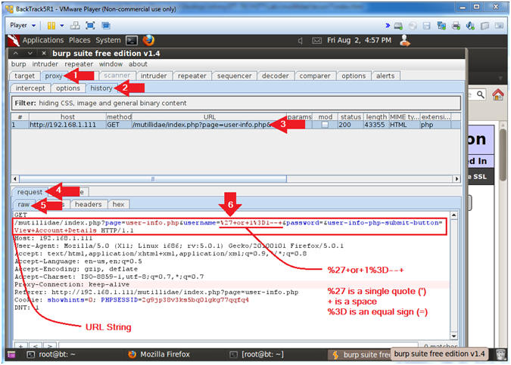Click the send Ctrl+Alt+Del icon
The image size is (511, 365).
[x=75, y=26]
